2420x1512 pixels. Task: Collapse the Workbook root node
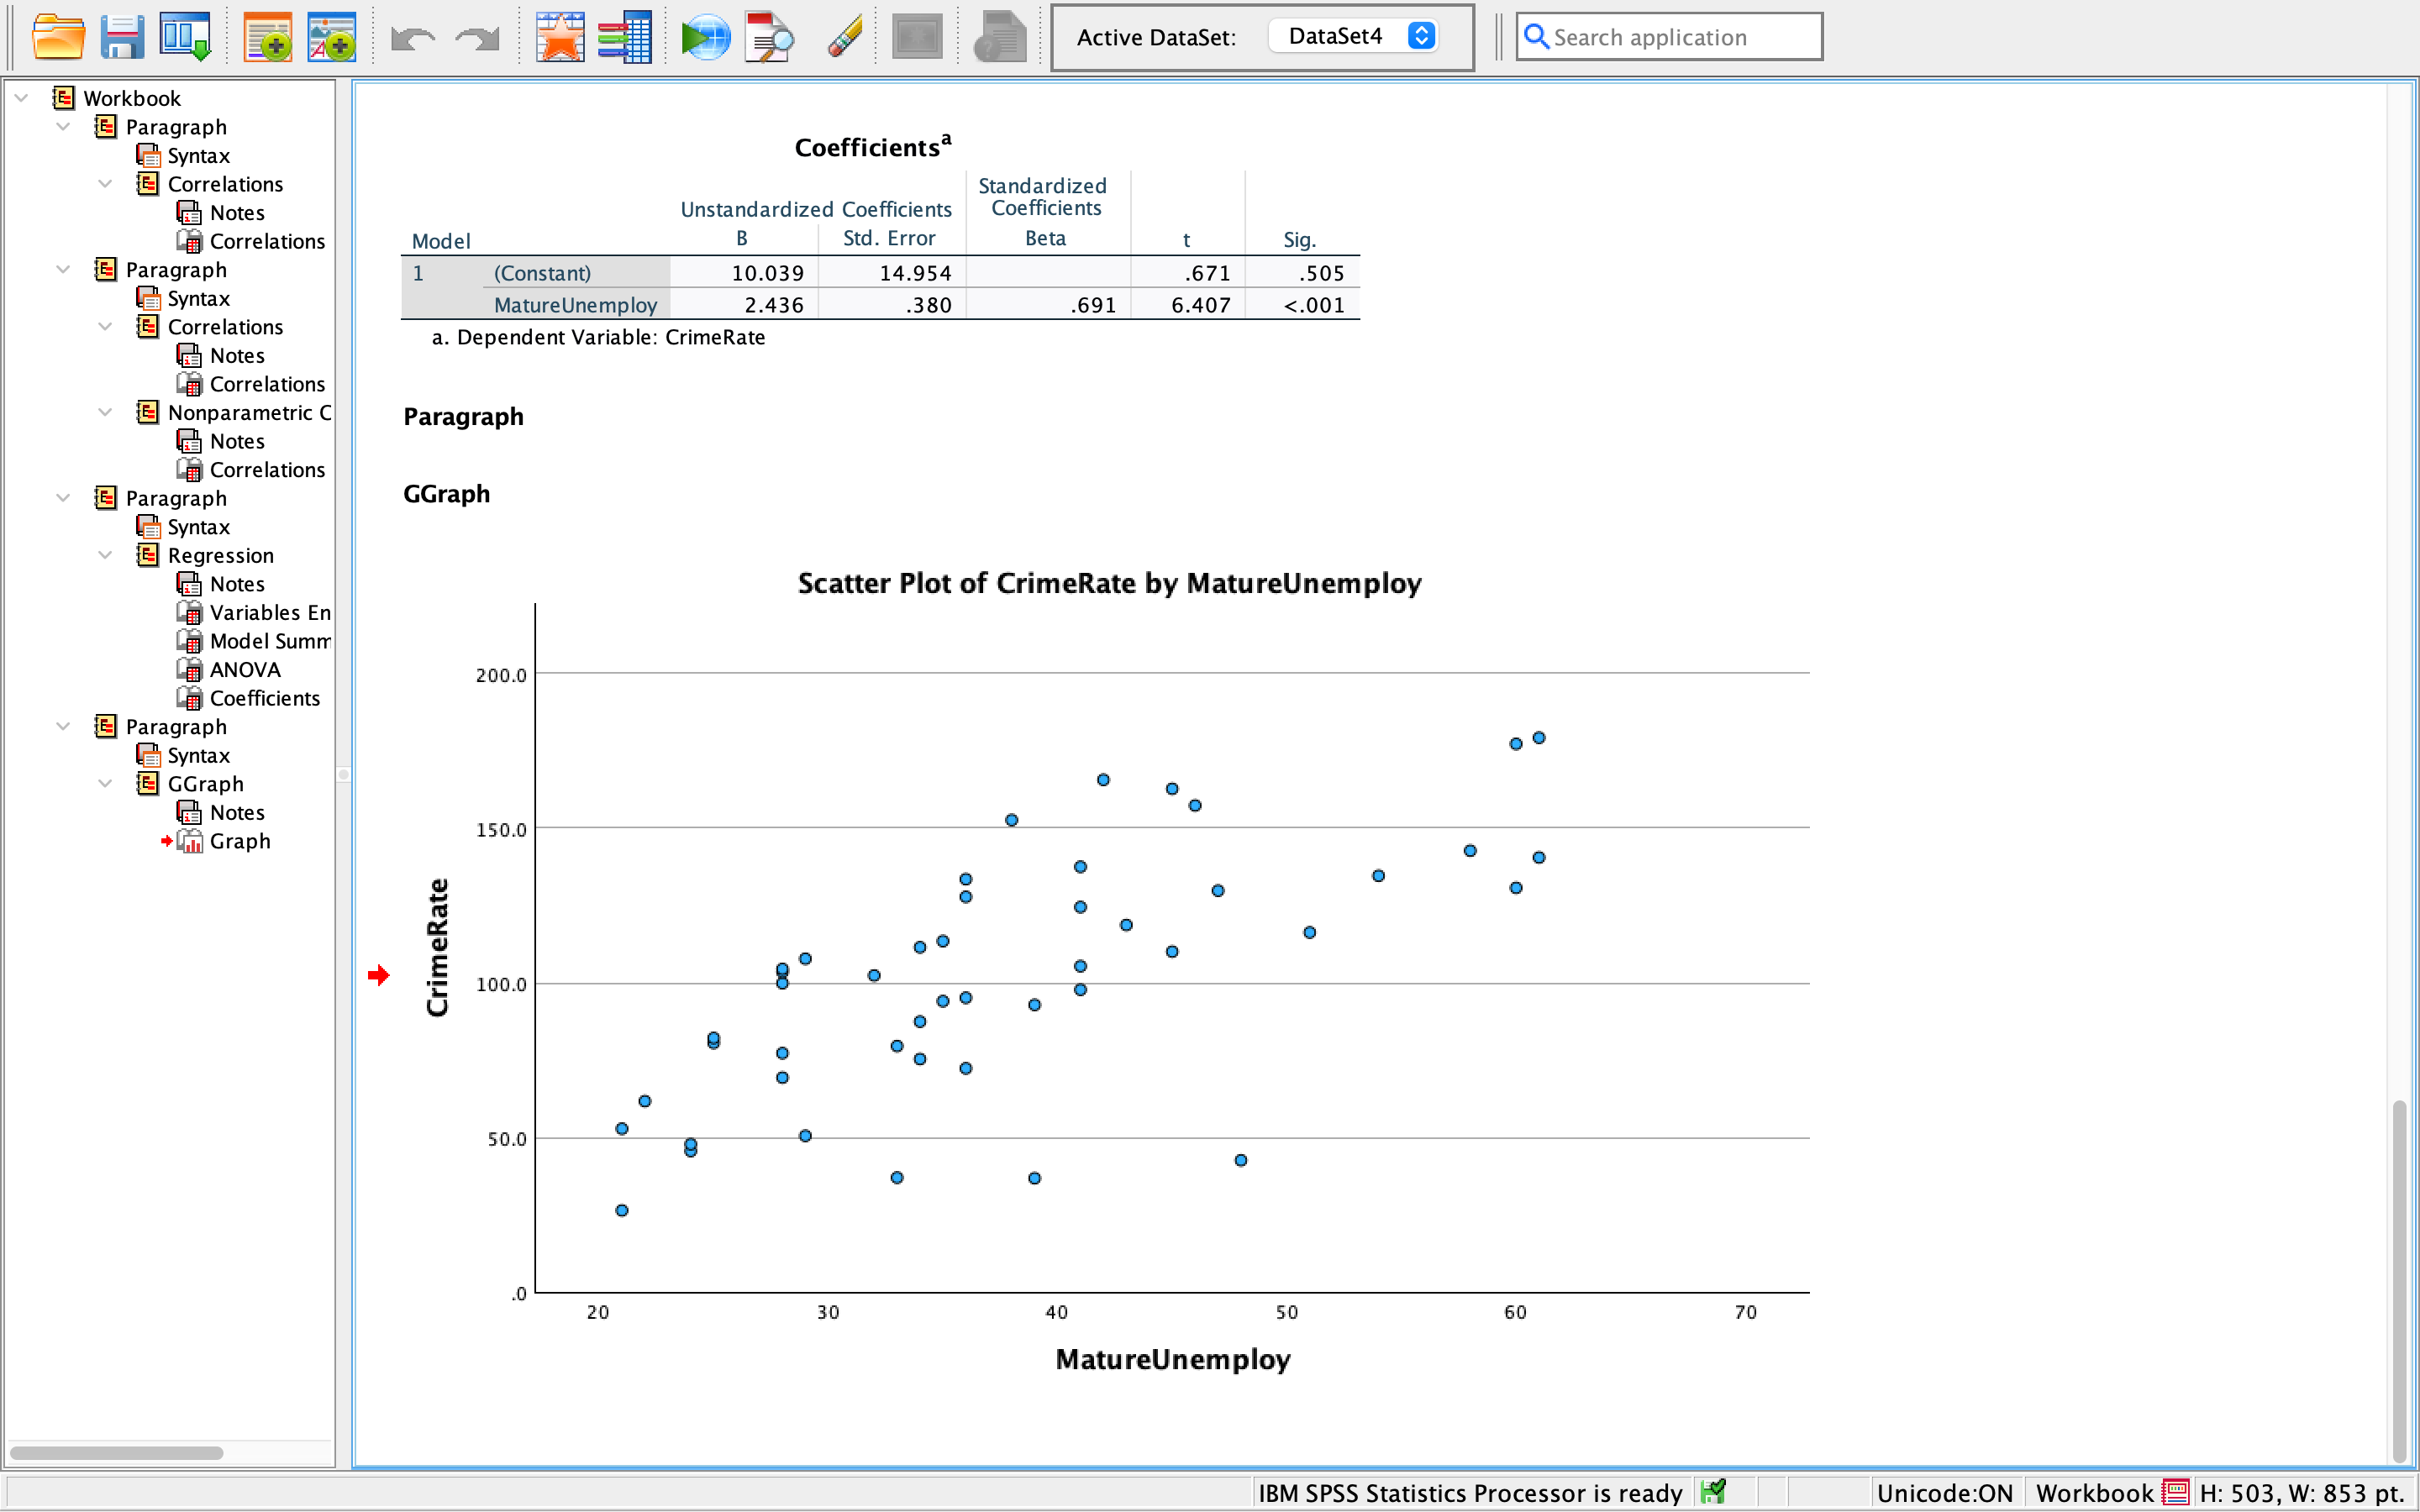tap(21, 97)
